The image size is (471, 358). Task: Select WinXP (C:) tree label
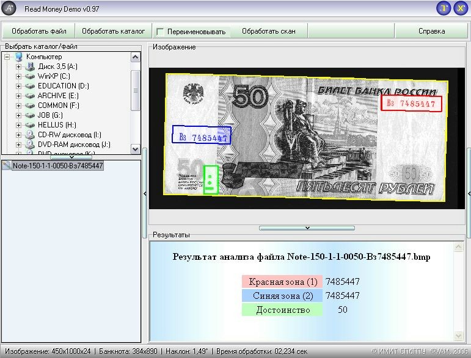pos(54,76)
